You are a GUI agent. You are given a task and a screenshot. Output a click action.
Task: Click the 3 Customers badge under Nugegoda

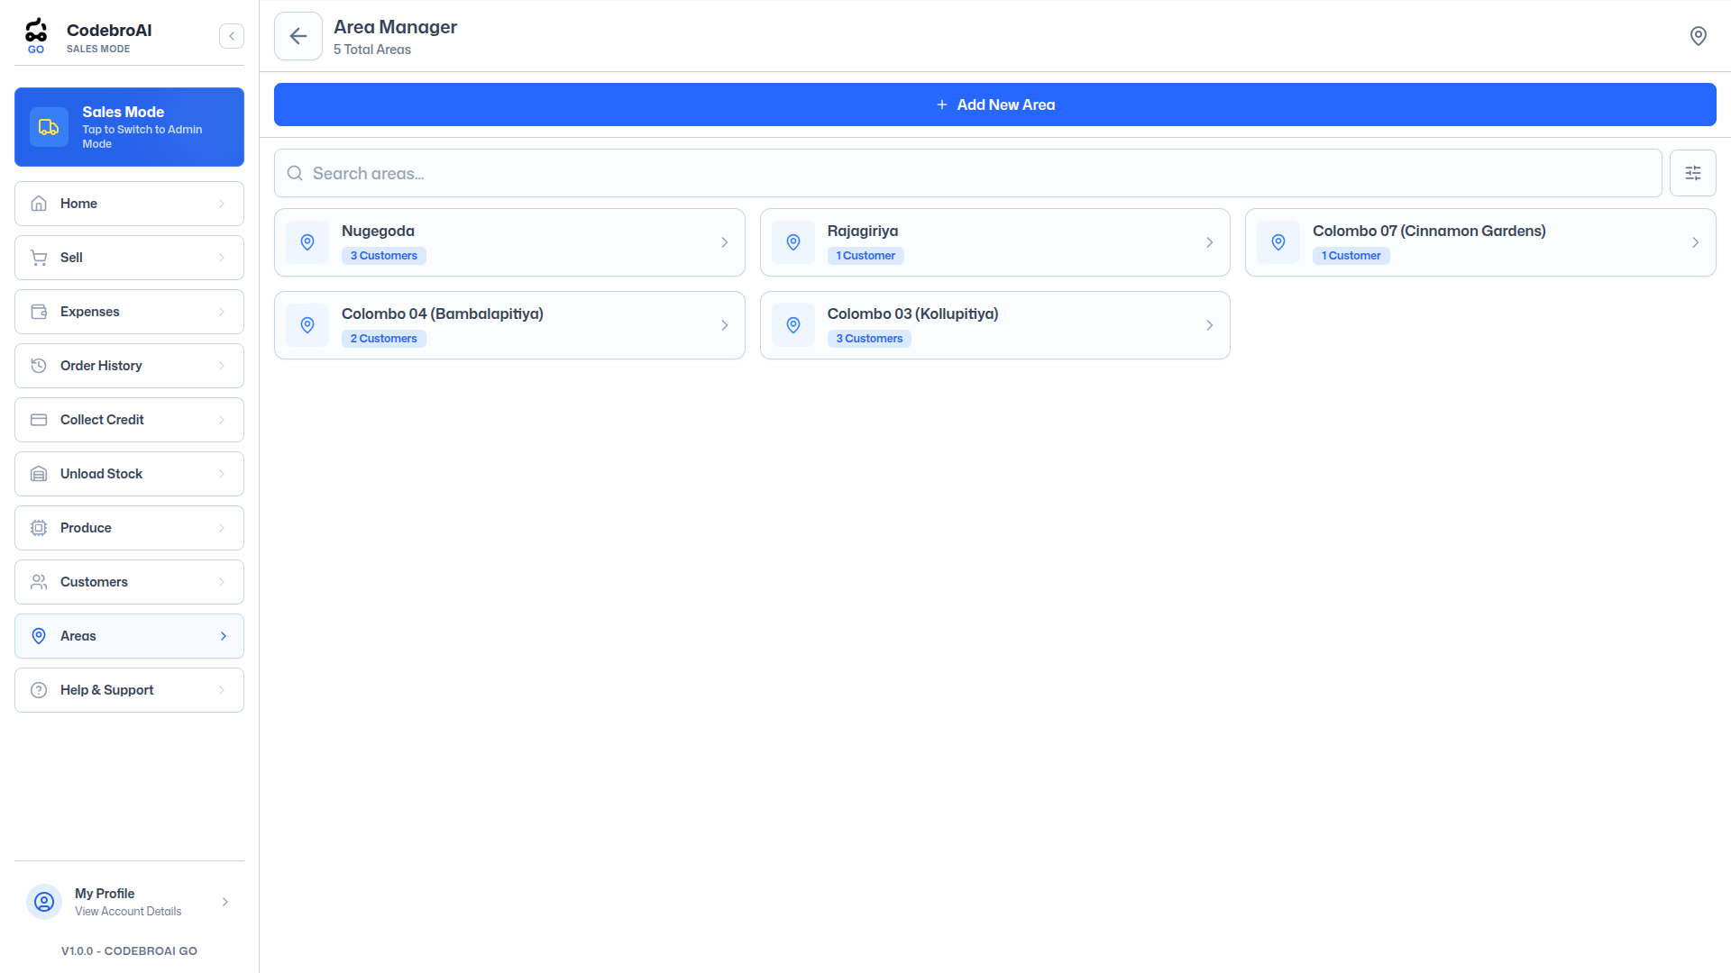coord(384,256)
